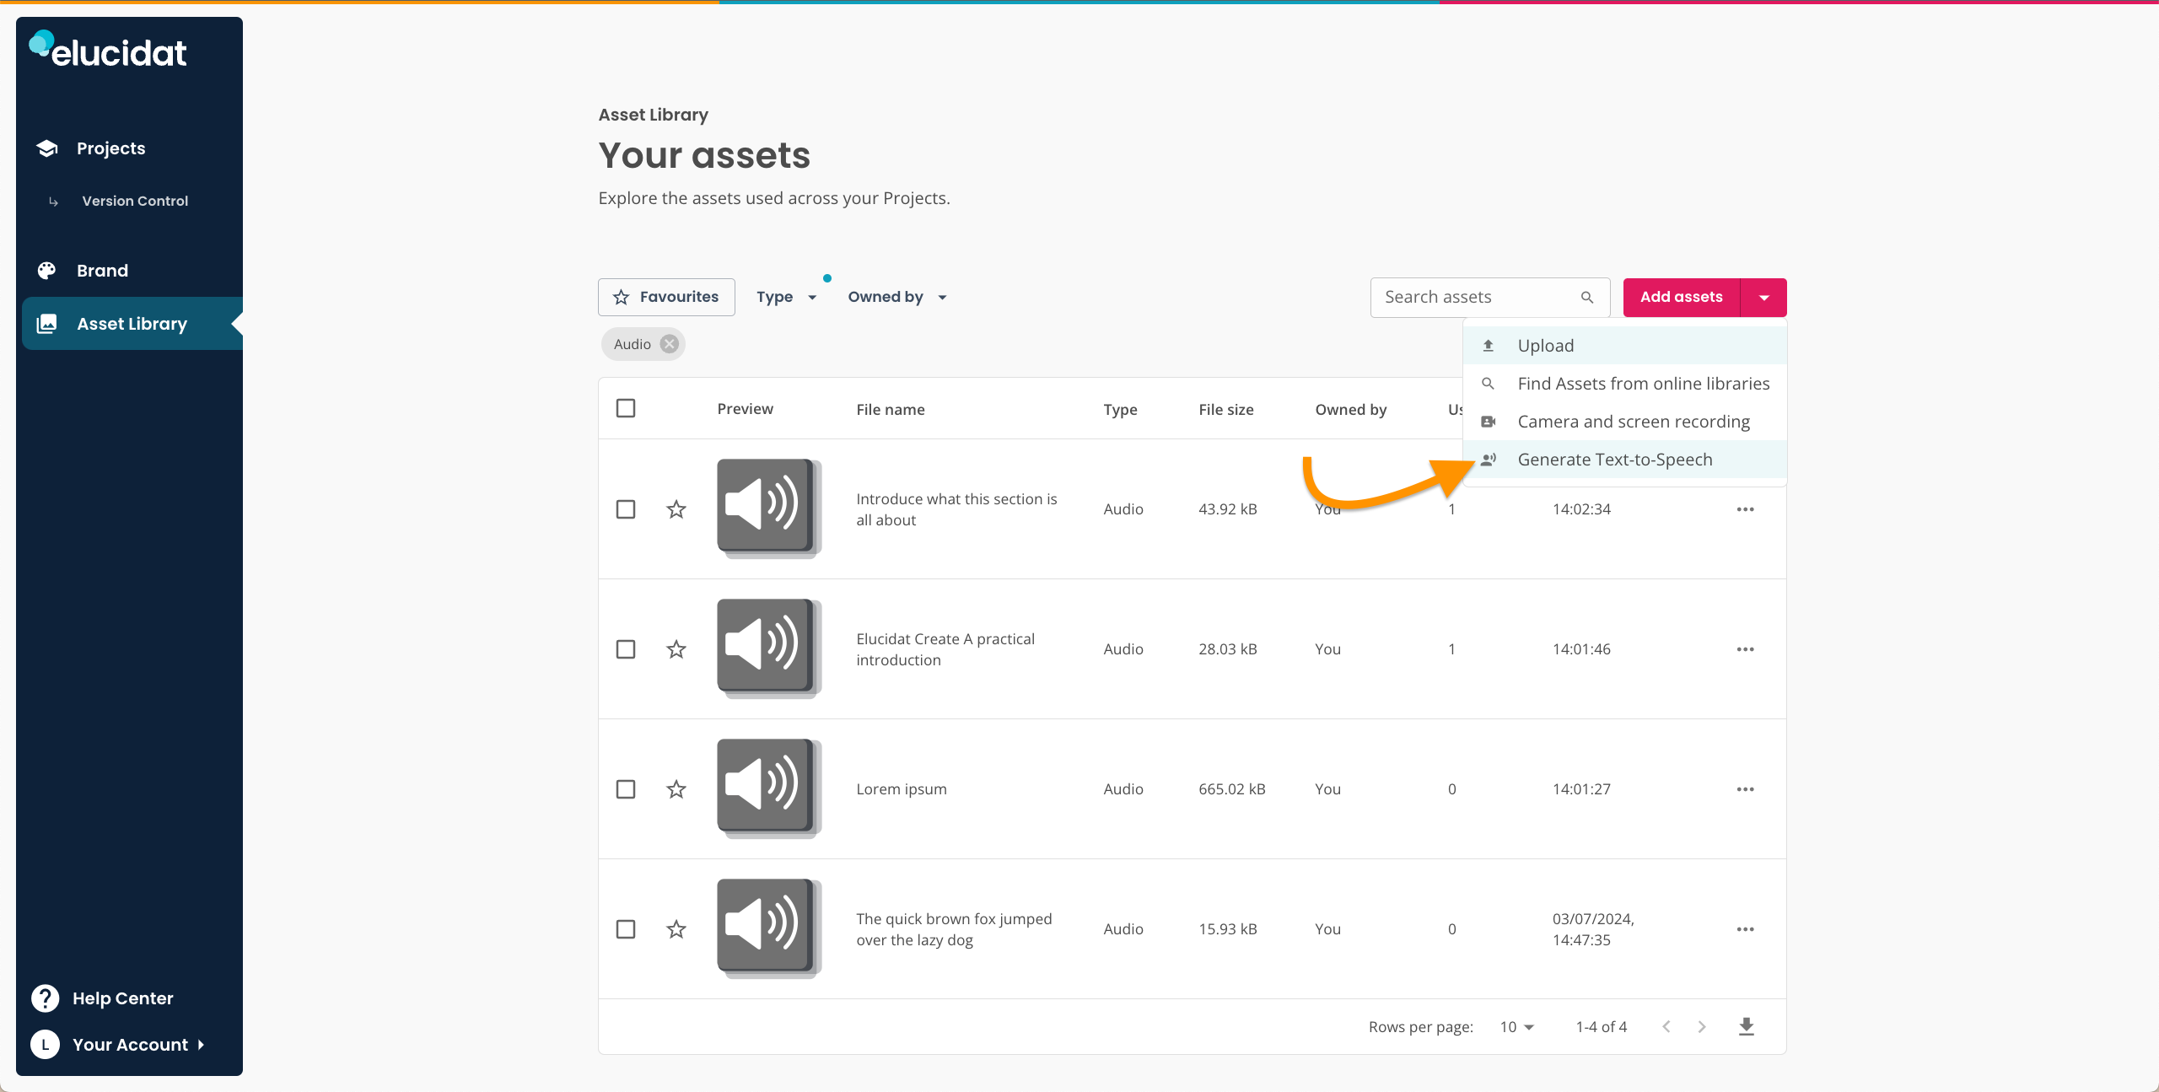2159x1092 pixels.
Task: Open the Asset Library section
Action: [x=132, y=323]
